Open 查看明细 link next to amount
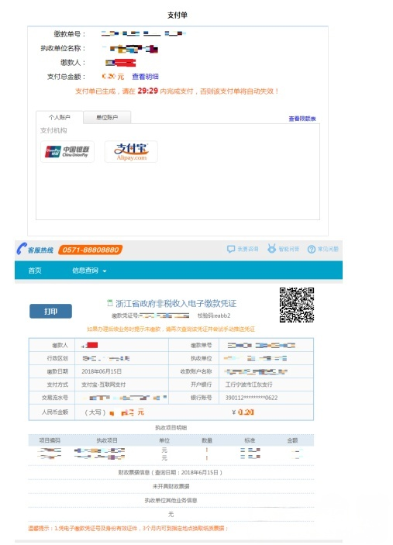Image resolution: width=393 pixels, height=545 pixels. pyautogui.click(x=145, y=77)
